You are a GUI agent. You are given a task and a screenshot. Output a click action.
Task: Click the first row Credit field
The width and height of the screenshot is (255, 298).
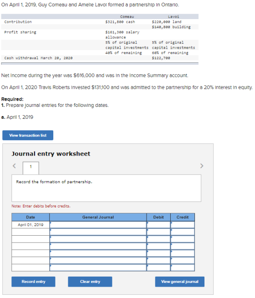[x=183, y=225]
